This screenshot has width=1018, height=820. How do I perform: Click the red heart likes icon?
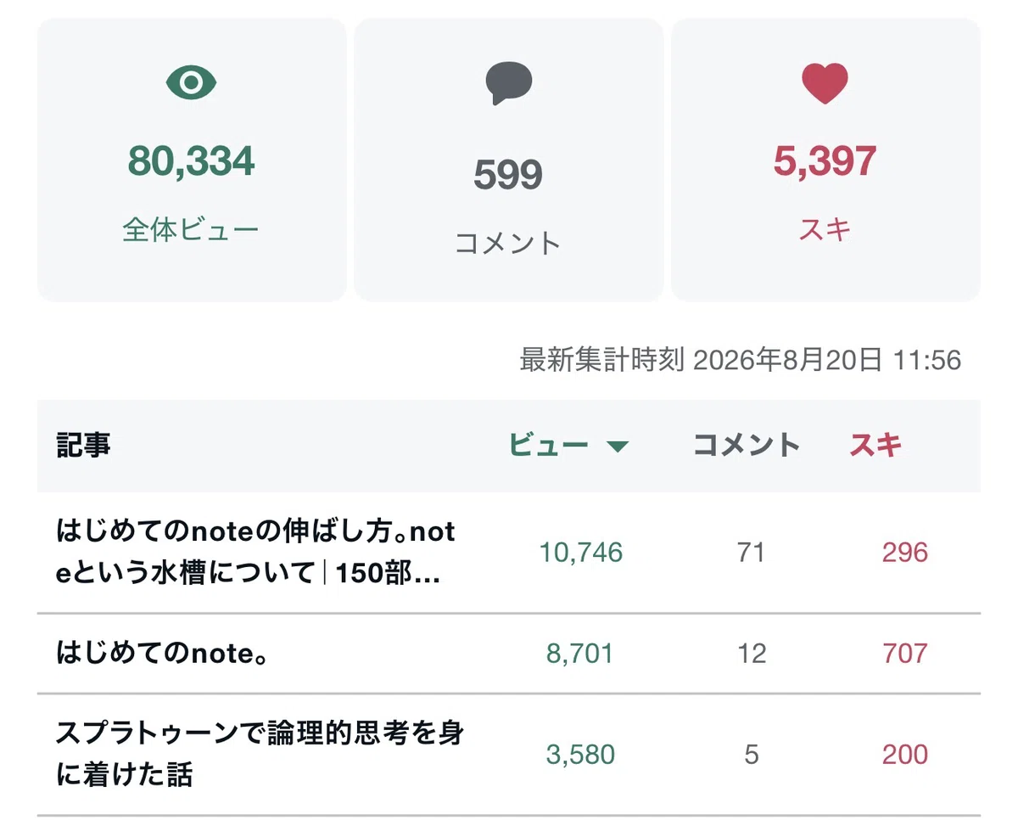pyautogui.click(x=825, y=83)
